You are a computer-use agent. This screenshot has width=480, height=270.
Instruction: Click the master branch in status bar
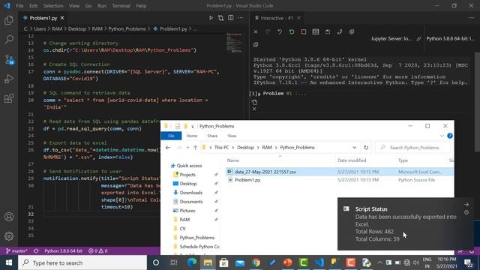[16, 250]
